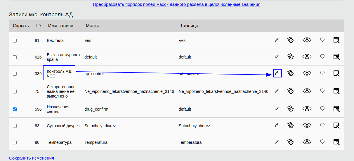Click the Имя записи column header

click(x=61, y=26)
